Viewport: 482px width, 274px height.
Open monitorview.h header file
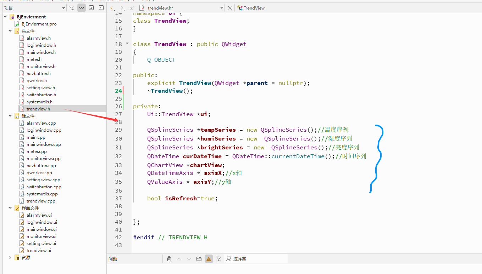click(41, 66)
